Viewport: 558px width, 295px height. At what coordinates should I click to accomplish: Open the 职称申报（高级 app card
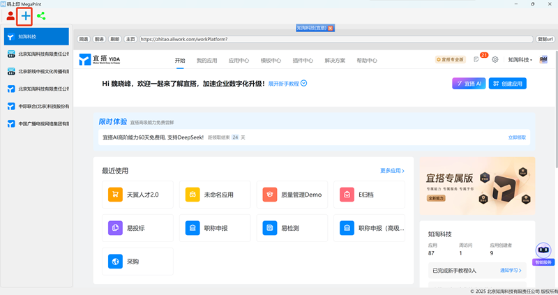(x=370, y=228)
